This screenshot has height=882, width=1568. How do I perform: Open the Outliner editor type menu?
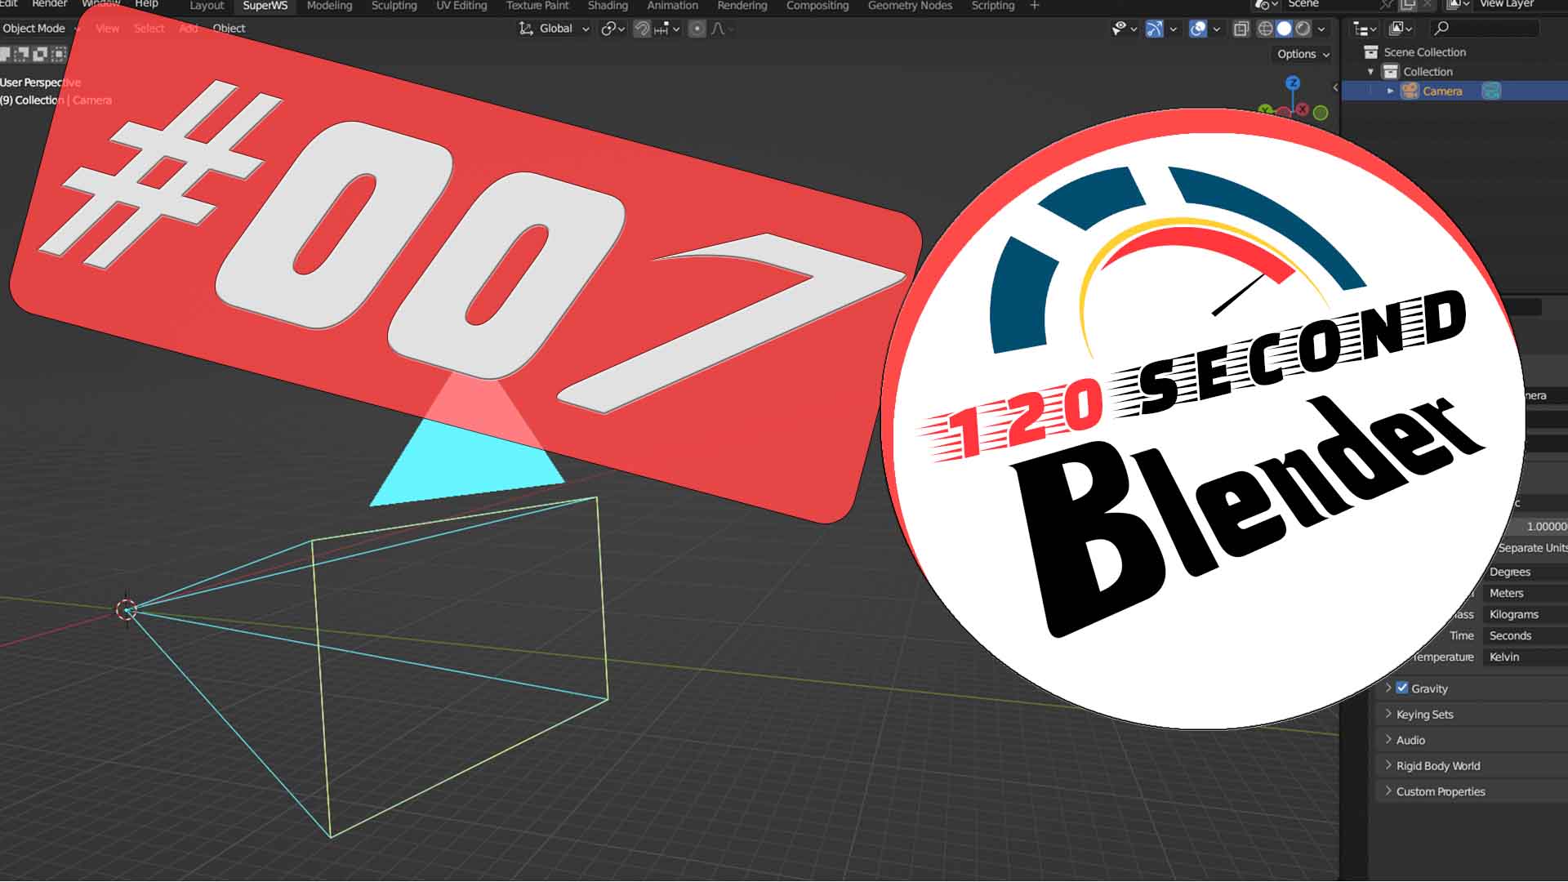click(x=1365, y=29)
